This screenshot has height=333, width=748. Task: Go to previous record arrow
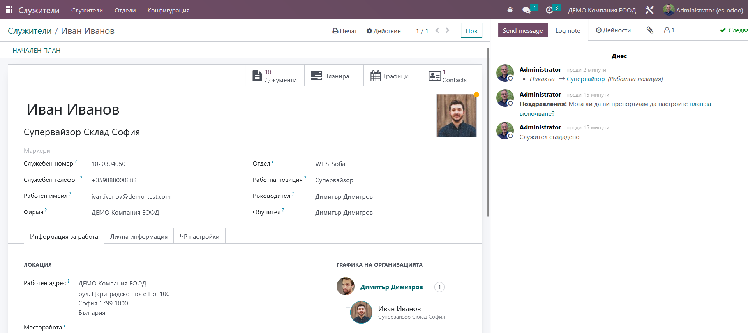point(437,30)
